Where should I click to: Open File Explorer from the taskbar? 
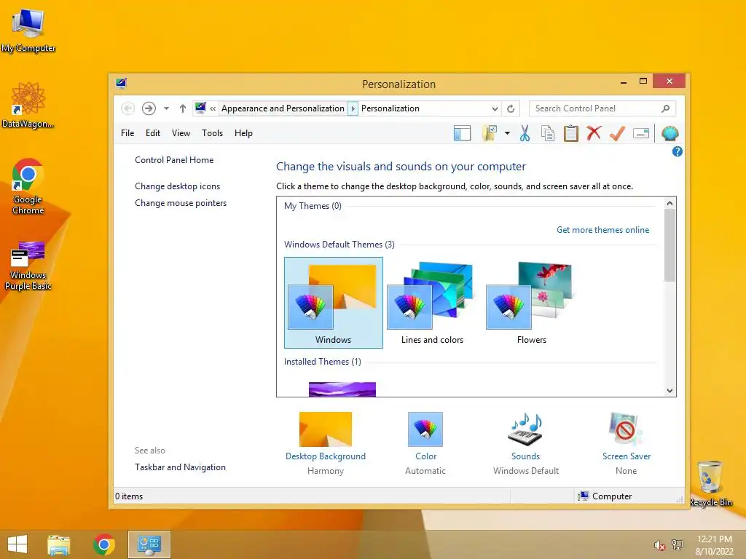(59, 544)
